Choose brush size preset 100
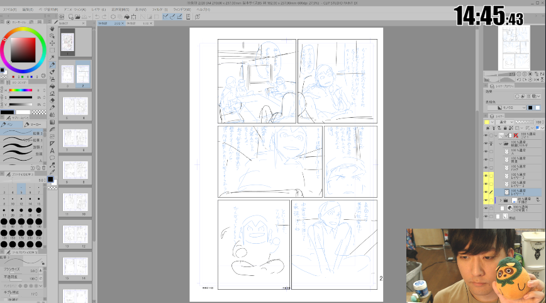 38,222
